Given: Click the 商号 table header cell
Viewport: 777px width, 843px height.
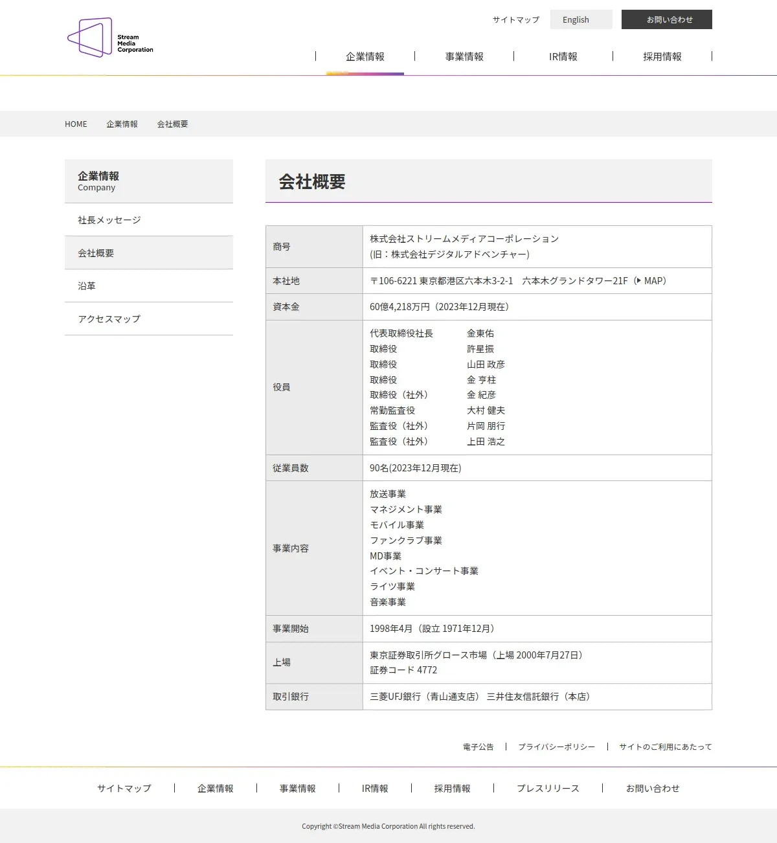Looking at the screenshot, I should pos(314,247).
